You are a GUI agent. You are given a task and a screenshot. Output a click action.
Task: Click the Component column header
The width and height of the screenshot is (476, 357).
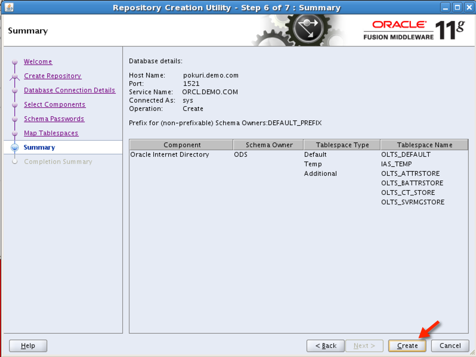point(181,145)
